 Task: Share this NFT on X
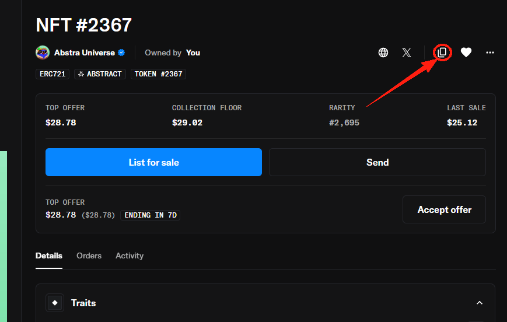click(407, 52)
